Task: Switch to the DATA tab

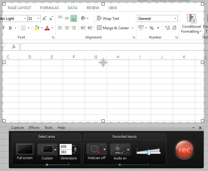Action: tap(72, 8)
